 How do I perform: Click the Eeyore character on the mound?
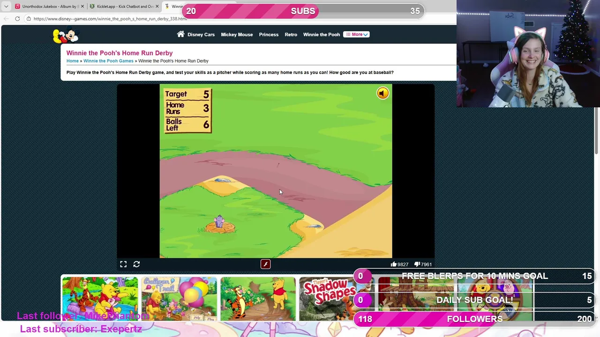219,222
